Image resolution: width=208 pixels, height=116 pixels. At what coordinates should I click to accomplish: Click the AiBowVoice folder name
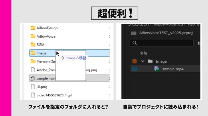tap(46, 36)
